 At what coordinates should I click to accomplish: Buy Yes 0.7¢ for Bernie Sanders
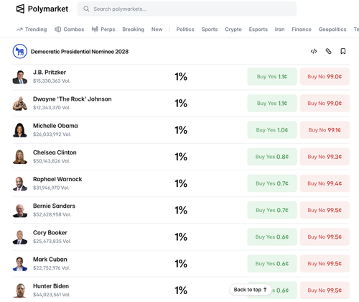click(272, 210)
